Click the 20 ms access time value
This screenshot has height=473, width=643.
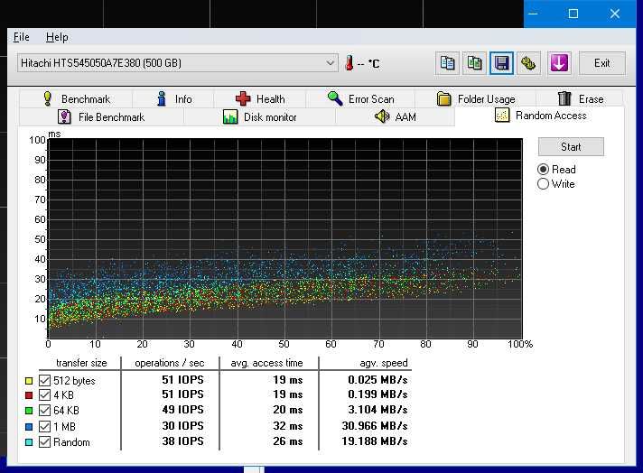point(288,410)
